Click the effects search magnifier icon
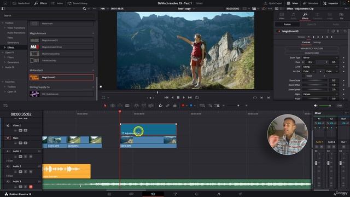Viewport: 350px width, 197px height. pos(84,9)
